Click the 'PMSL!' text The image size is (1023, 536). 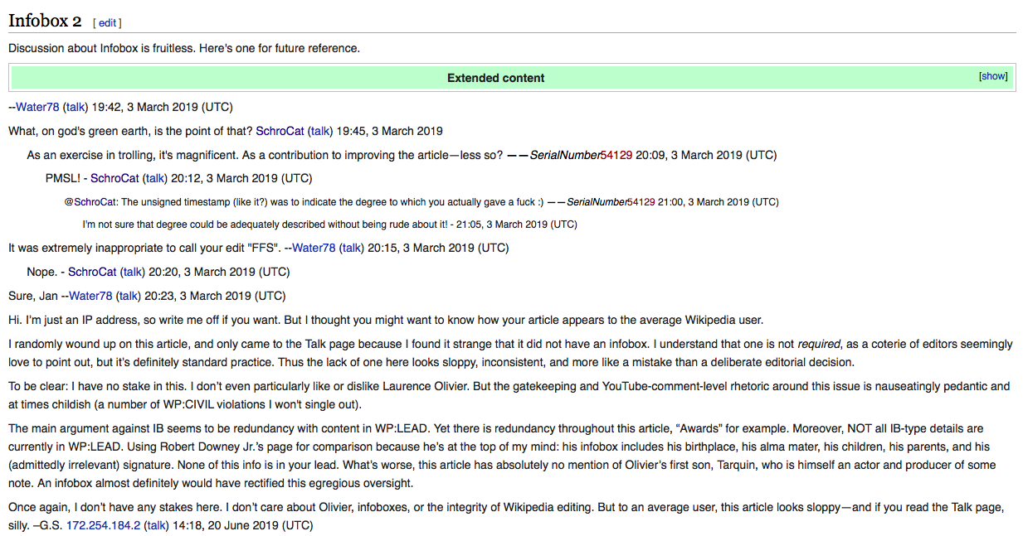pos(62,178)
